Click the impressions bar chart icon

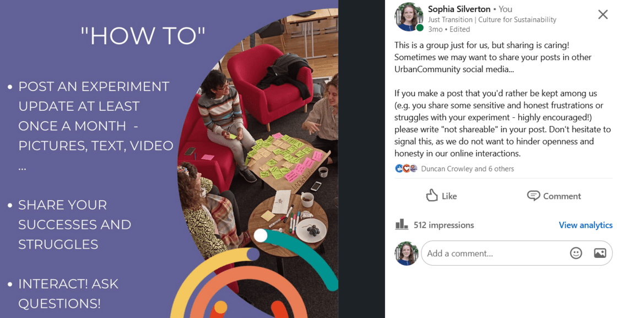click(x=402, y=224)
